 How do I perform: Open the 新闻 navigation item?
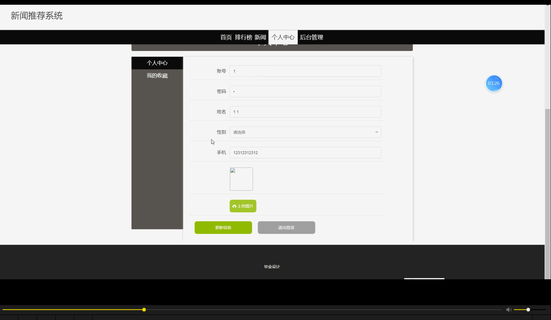click(x=260, y=37)
